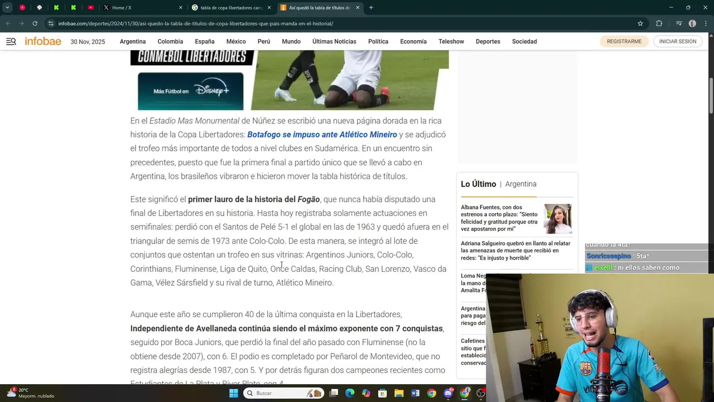Switch to the first pinned green Kick tab
Image resolution: width=714 pixels, height=402 pixels.
(x=56, y=8)
